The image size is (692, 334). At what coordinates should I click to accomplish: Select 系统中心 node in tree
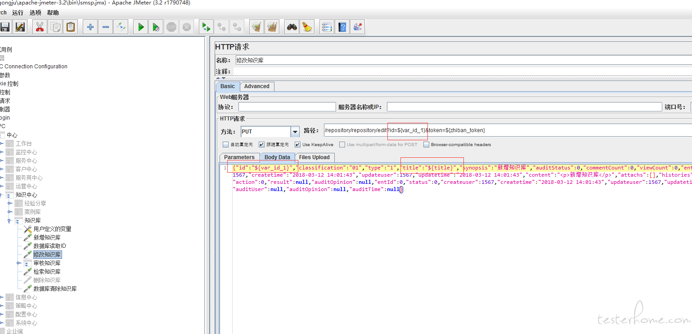coord(26,323)
